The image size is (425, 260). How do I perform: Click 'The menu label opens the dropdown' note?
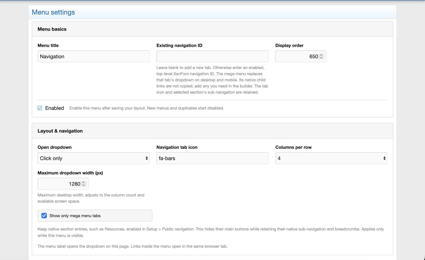click(x=132, y=246)
